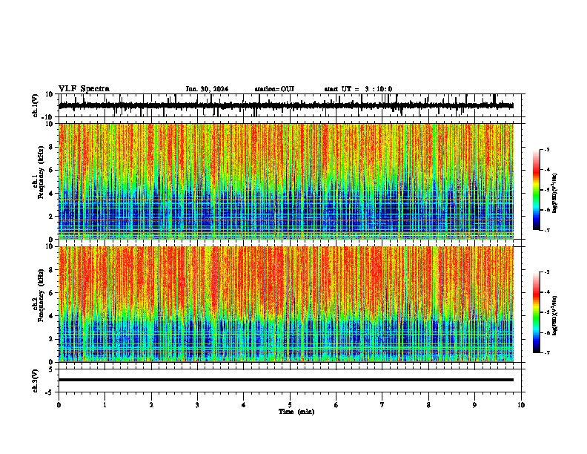The image size is (587, 454).
Task: Click the flat ch.3 voltage trace
Action: [x=286, y=380]
